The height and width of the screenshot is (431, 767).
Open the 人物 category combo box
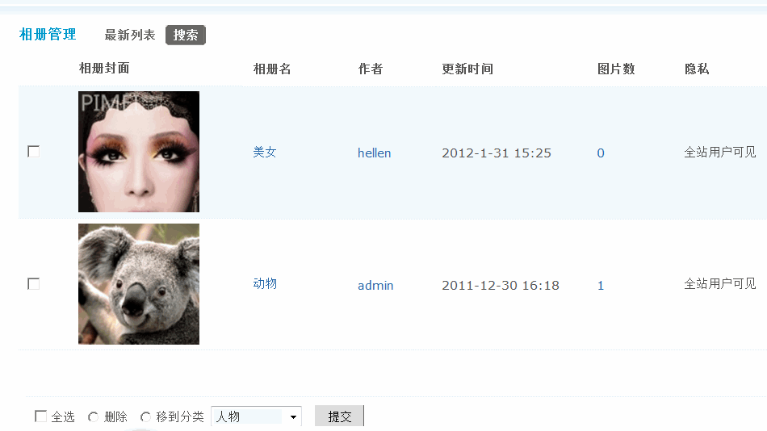pos(256,416)
